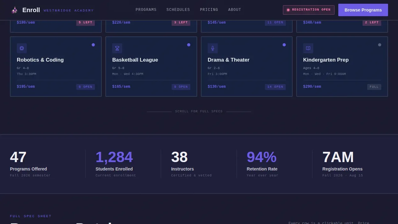Click the Mon · Wed · Fri 9:00AM text

point(324,74)
